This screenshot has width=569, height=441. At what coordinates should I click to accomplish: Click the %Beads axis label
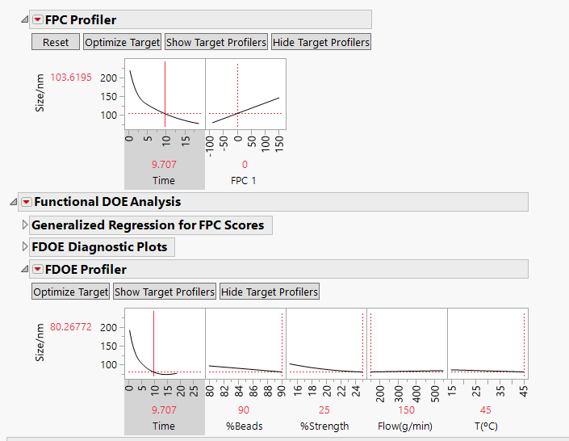click(245, 426)
